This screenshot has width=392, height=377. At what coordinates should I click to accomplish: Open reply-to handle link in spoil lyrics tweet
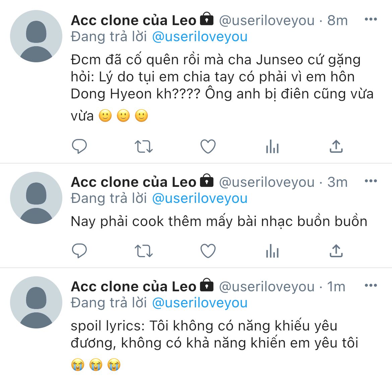(200, 303)
